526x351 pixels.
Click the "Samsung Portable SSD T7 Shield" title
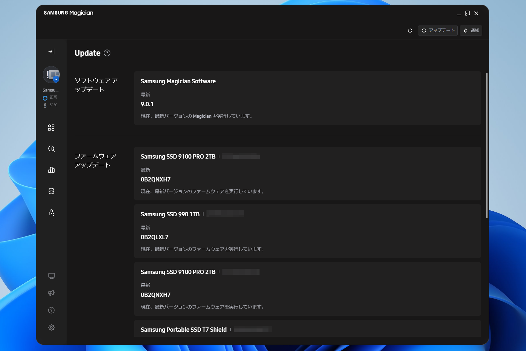point(184,330)
